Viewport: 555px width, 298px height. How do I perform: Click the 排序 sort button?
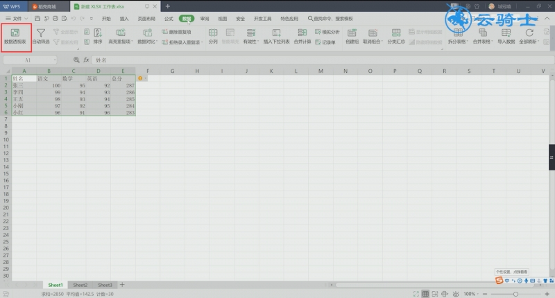(98, 37)
